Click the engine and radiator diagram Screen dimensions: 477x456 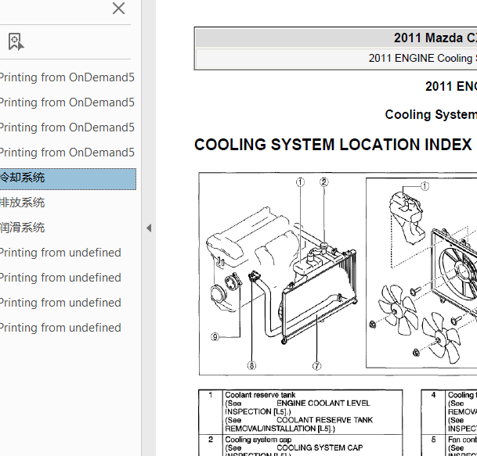[280, 274]
